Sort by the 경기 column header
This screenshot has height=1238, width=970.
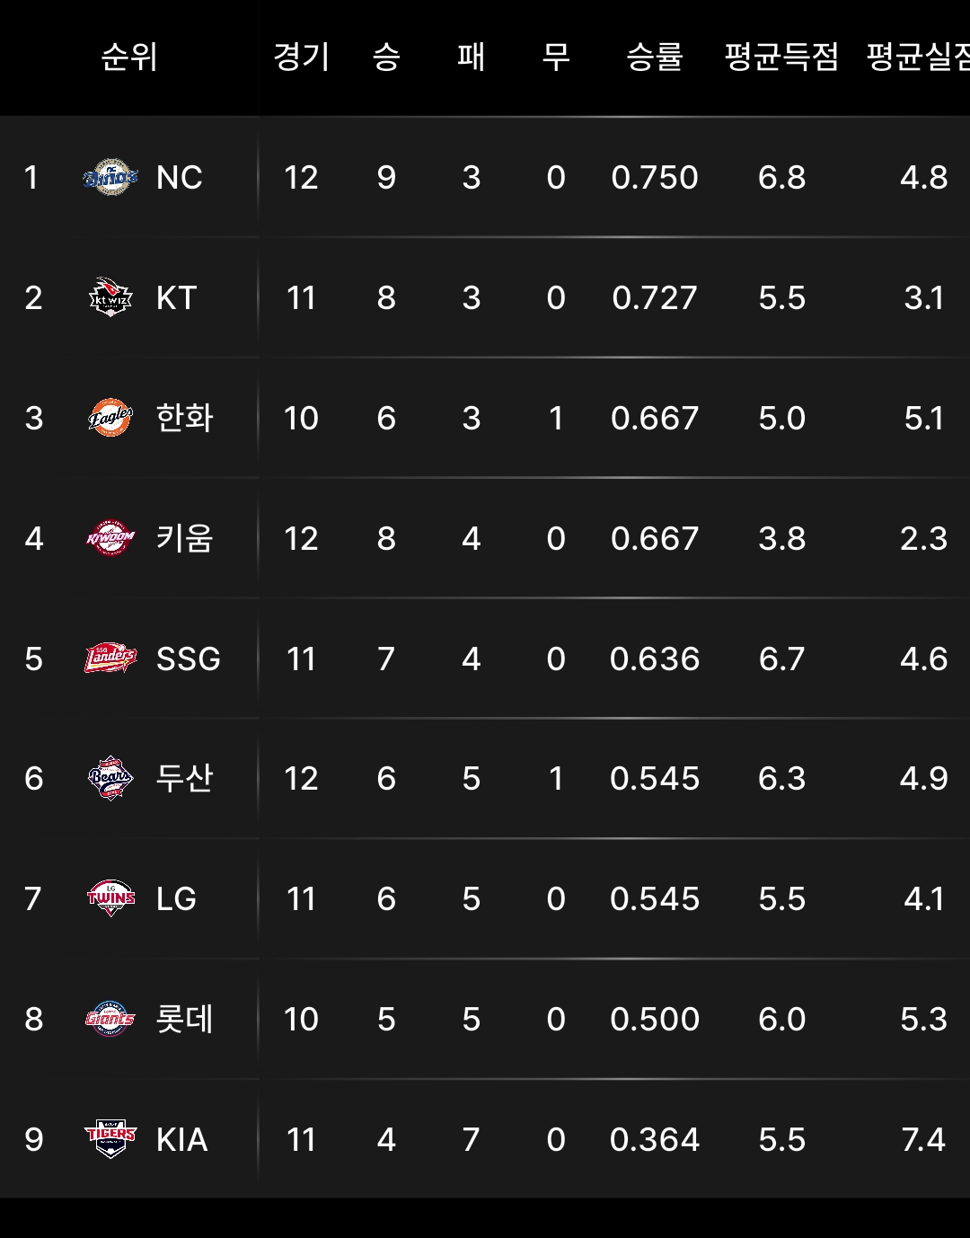click(x=301, y=57)
